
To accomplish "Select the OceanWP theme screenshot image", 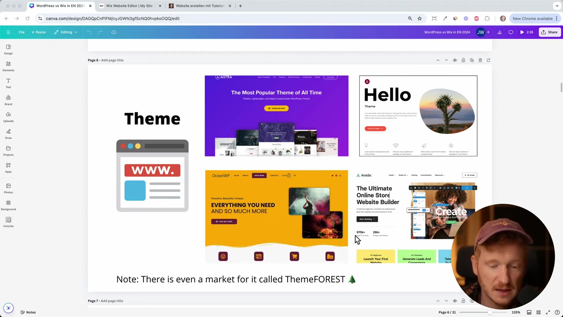I will click(x=276, y=217).
